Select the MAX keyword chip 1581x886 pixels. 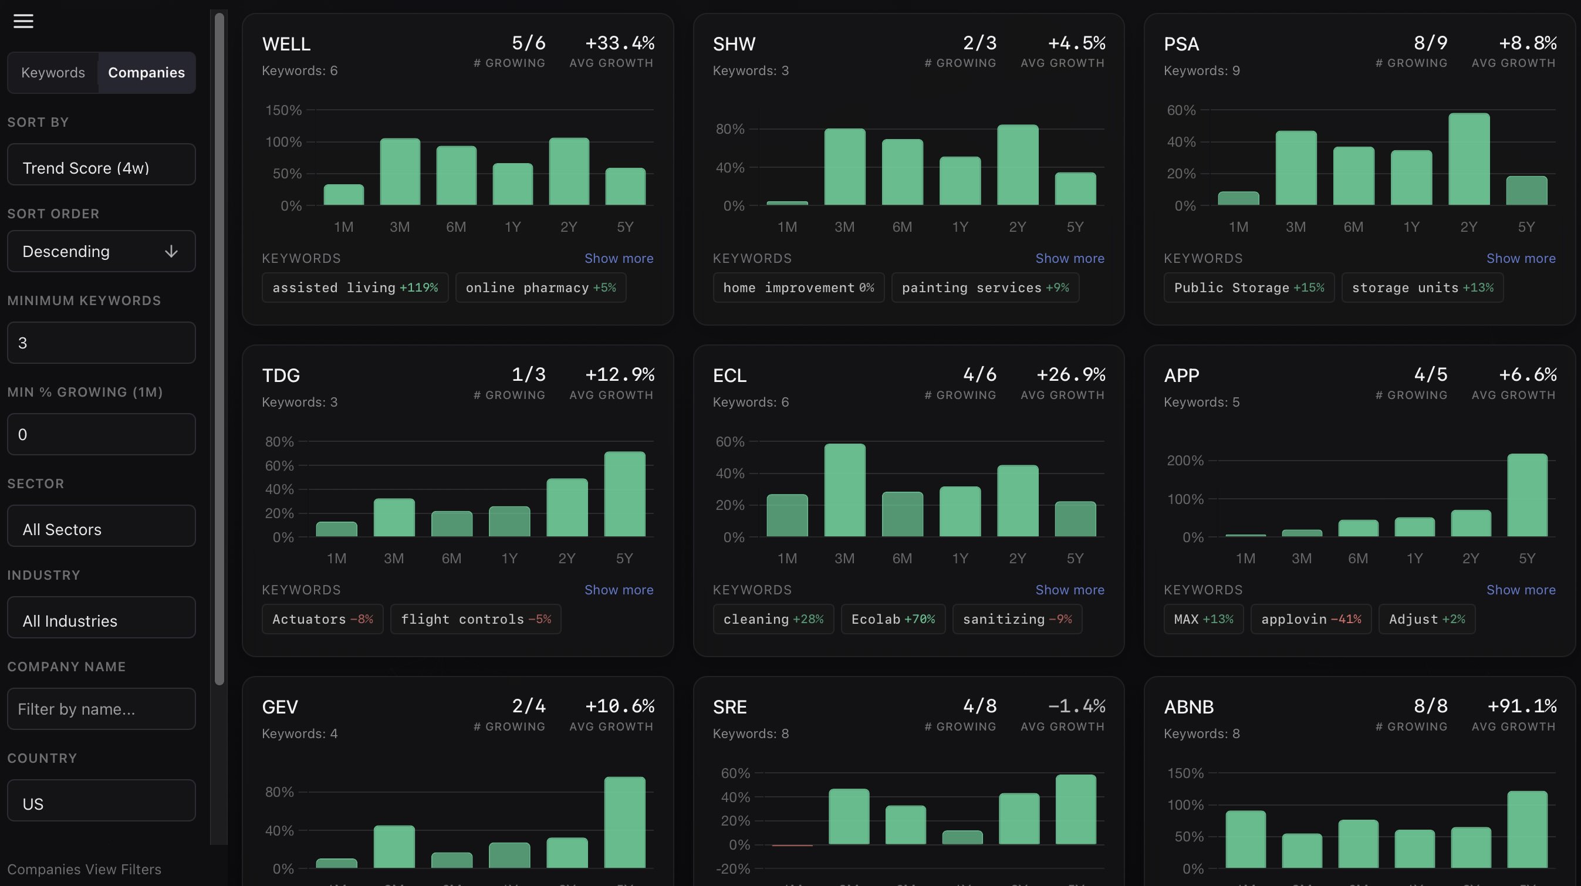point(1204,619)
